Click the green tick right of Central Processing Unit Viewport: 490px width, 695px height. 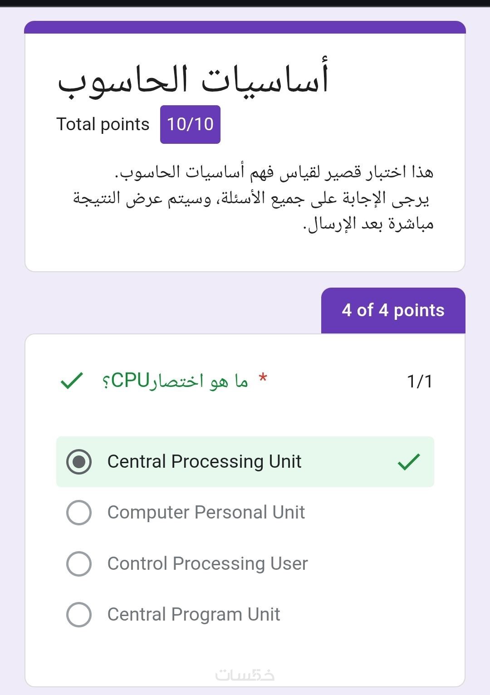click(x=409, y=462)
